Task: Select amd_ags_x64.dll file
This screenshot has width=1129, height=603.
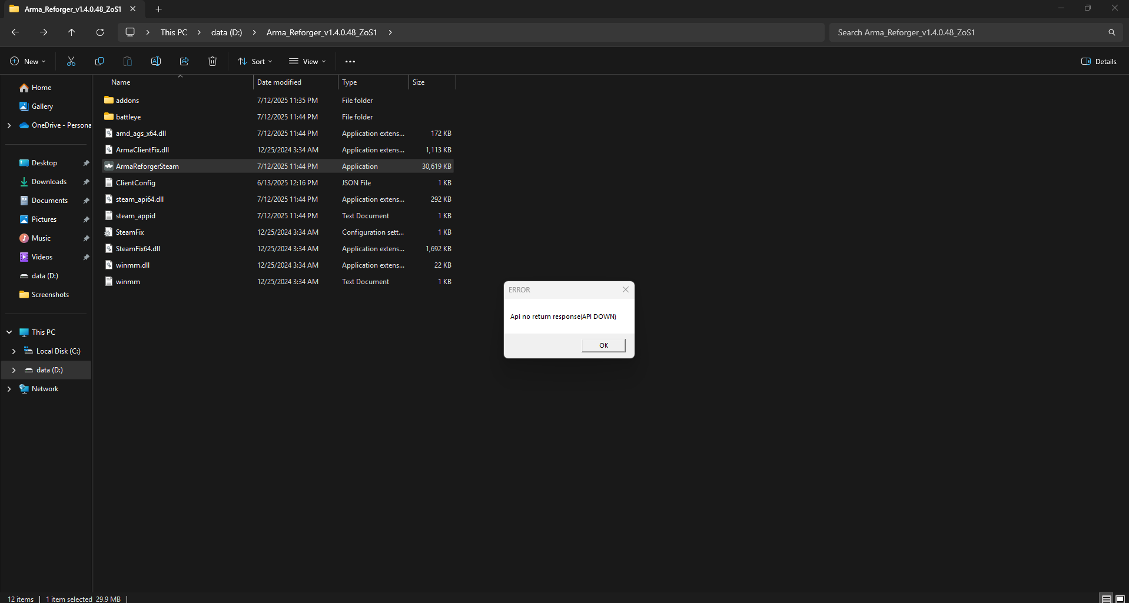Action: pyautogui.click(x=278, y=134)
